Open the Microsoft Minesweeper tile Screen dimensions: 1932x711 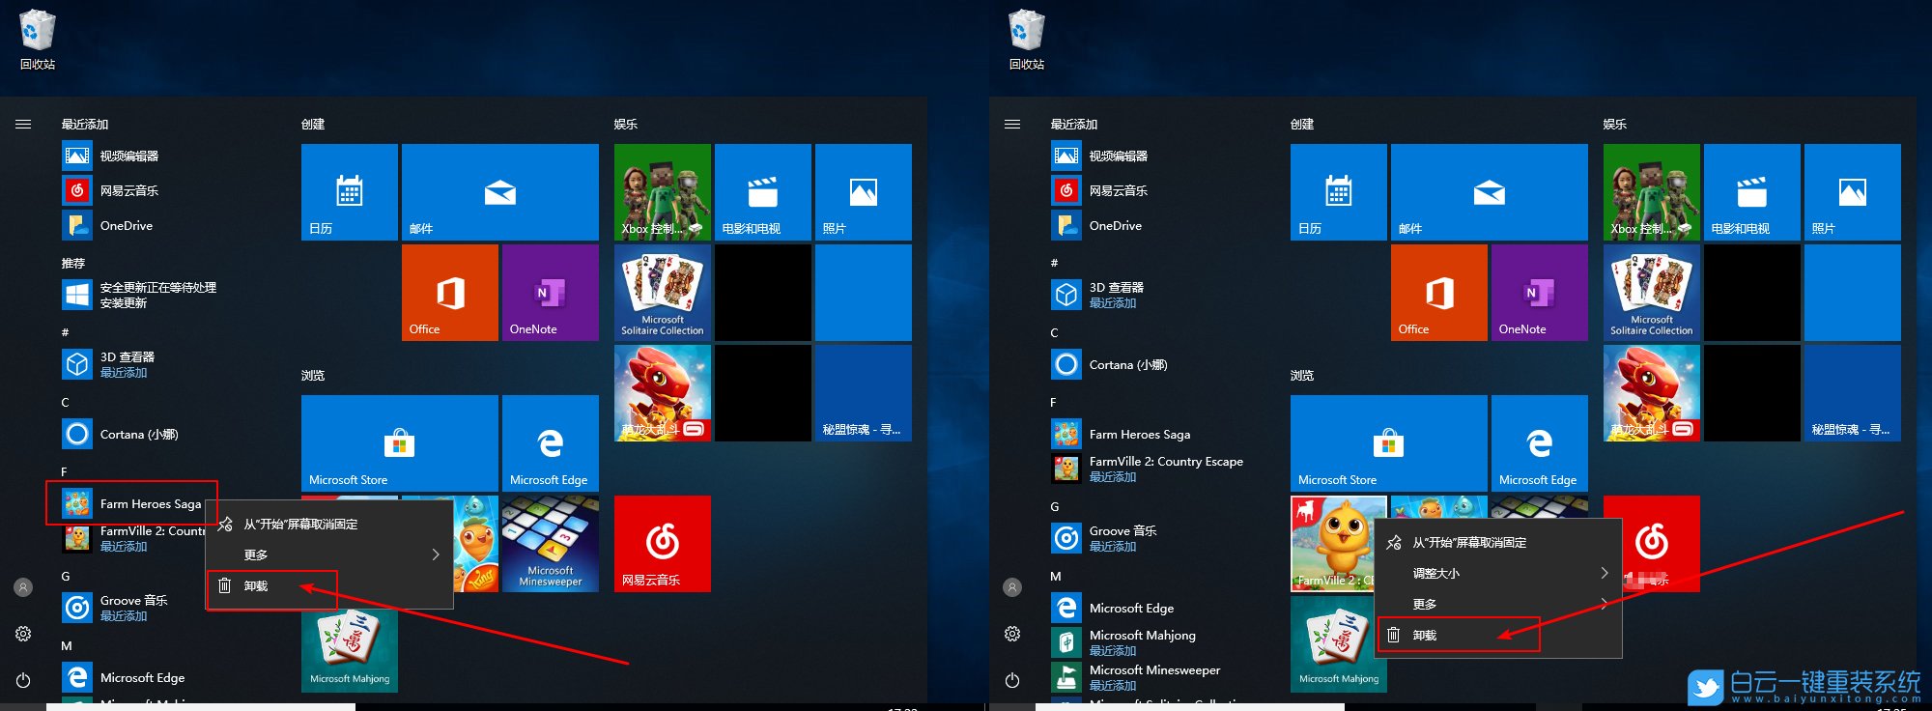point(551,544)
